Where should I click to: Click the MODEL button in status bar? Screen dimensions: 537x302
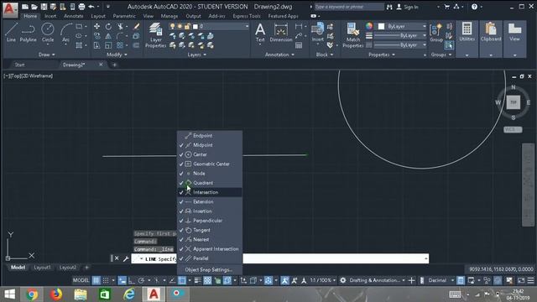click(81, 280)
